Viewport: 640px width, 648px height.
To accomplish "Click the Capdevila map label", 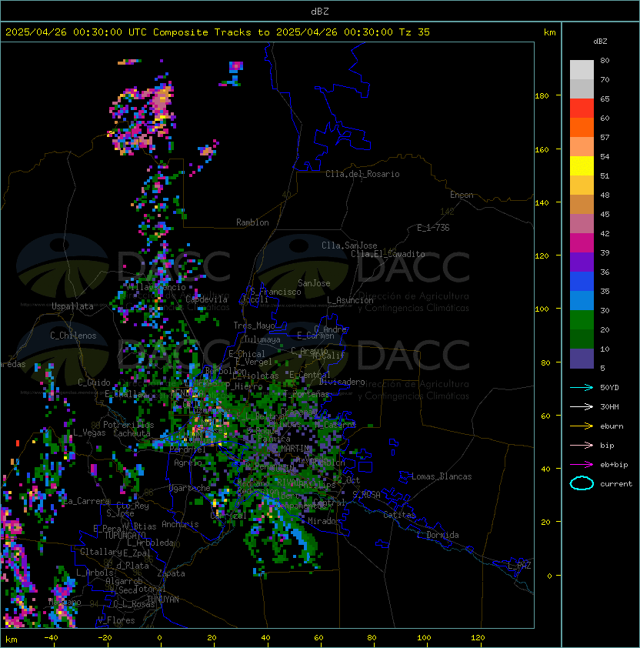I will (206, 299).
